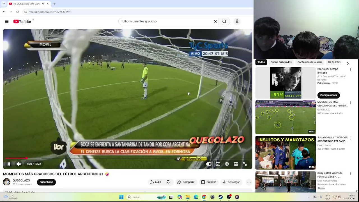The image size is (359, 202).
Task: Switch to theater mode view
Action: click(x=236, y=164)
